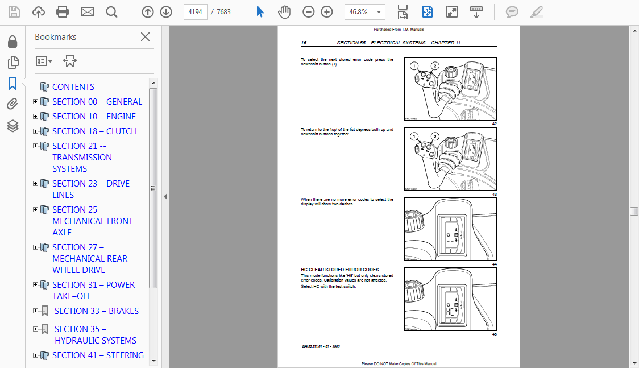Click the lock security sidebar icon
The height and width of the screenshot is (368, 639).
point(13,42)
